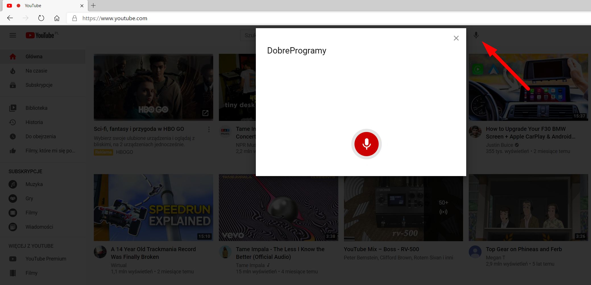Select Główna in the navigation menu
Screen dimensions: 591x285
[34, 56]
